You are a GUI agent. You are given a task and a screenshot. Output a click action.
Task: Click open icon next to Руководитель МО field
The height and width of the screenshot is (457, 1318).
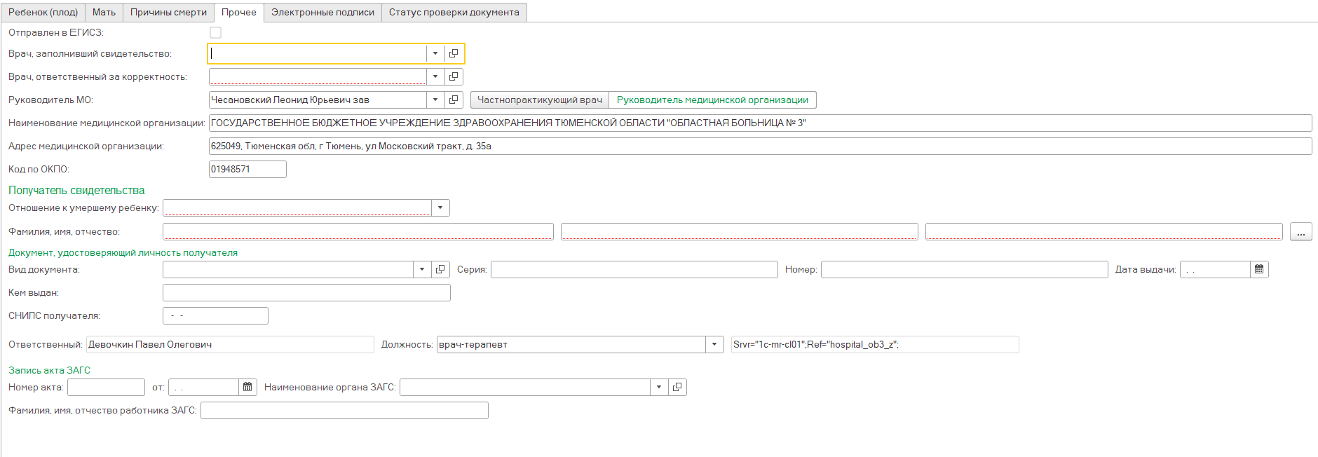coord(454,100)
